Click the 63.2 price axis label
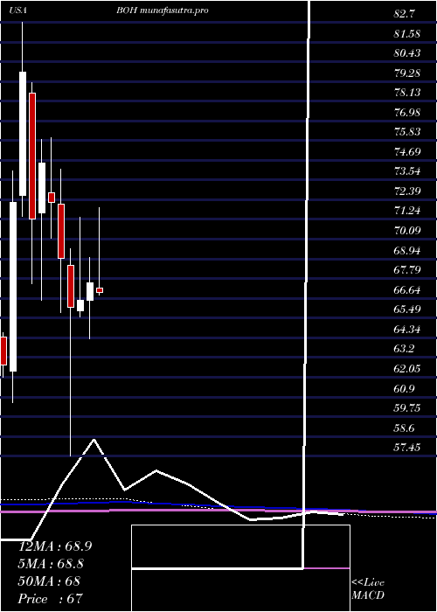Viewport: 437px width, 612px height. pyautogui.click(x=405, y=349)
